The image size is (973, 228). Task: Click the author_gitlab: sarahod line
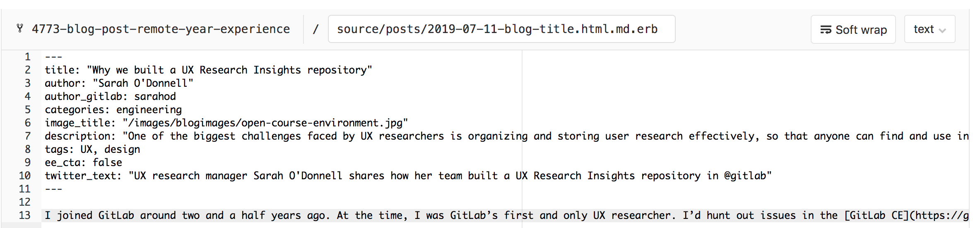pos(110,96)
